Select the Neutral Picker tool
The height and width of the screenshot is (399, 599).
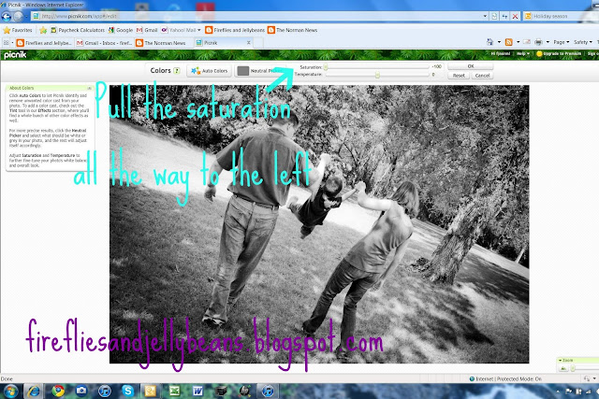[x=259, y=70]
